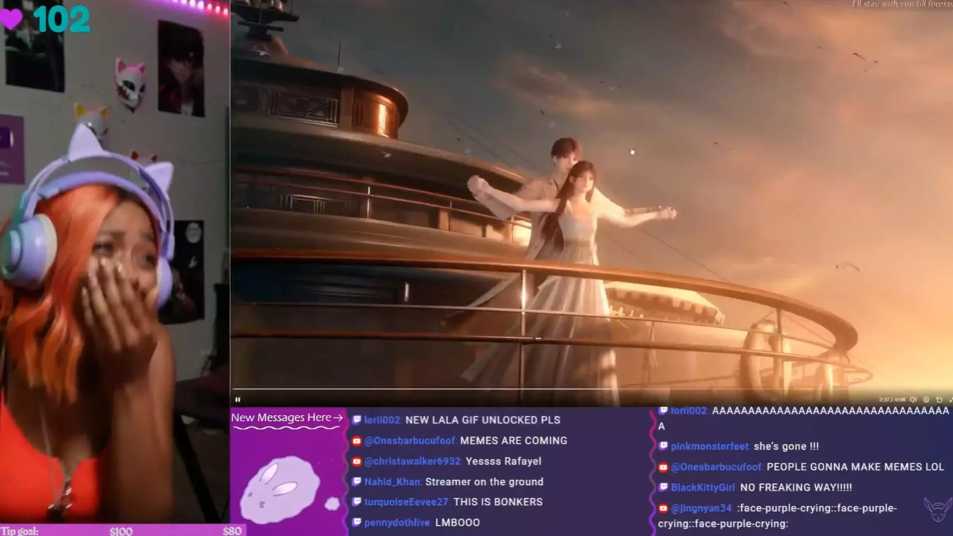The image size is (953, 536).
Task: Click the message 'Yessss Rafayel'
Action: (x=503, y=461)
